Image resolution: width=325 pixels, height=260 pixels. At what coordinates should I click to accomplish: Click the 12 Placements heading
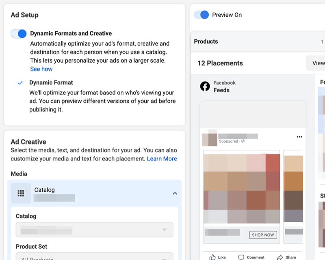tap(220, 63)
